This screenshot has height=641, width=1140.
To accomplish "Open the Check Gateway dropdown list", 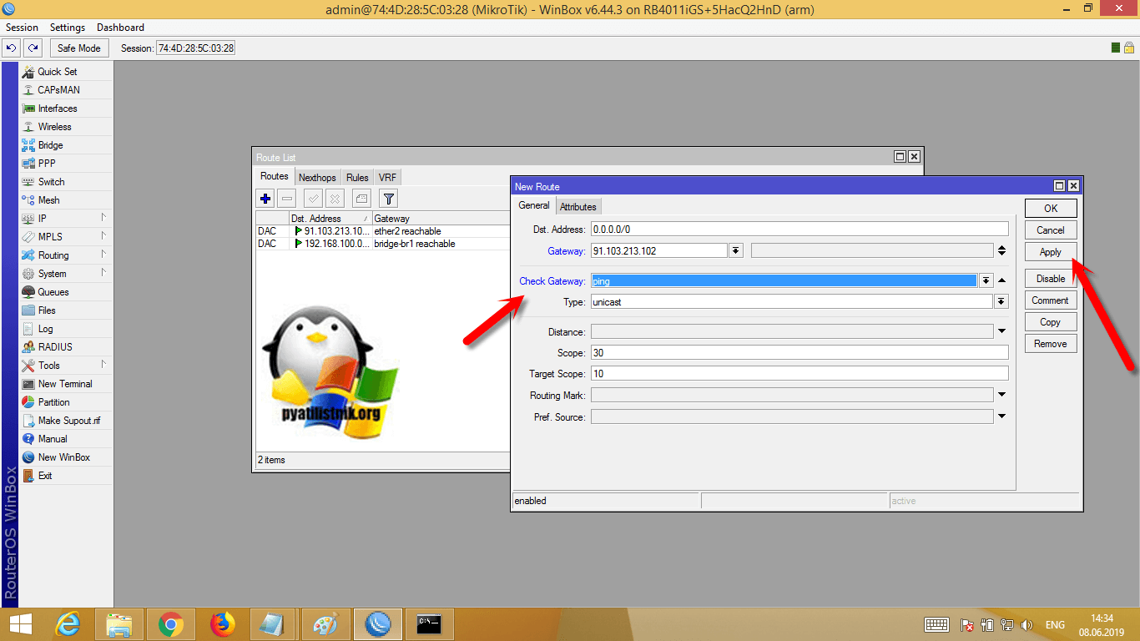I will tap(986, 281).
